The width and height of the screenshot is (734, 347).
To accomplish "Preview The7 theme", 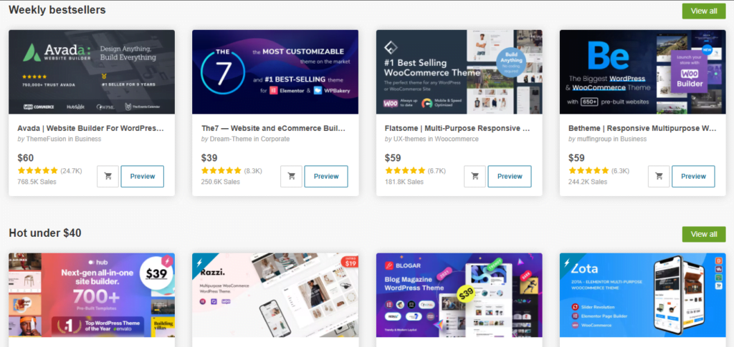I will pyautogui.click(x=326, y=176).
